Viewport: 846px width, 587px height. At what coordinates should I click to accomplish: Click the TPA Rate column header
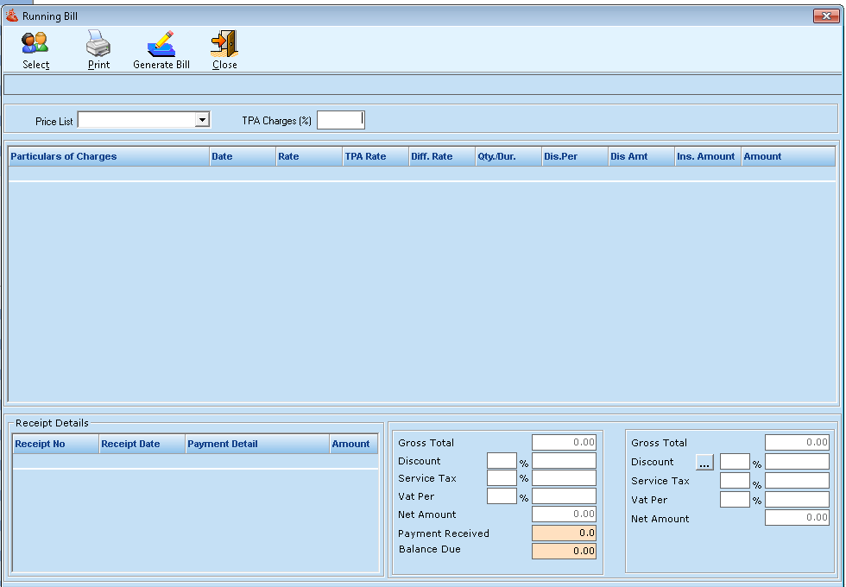coord(375,156)
